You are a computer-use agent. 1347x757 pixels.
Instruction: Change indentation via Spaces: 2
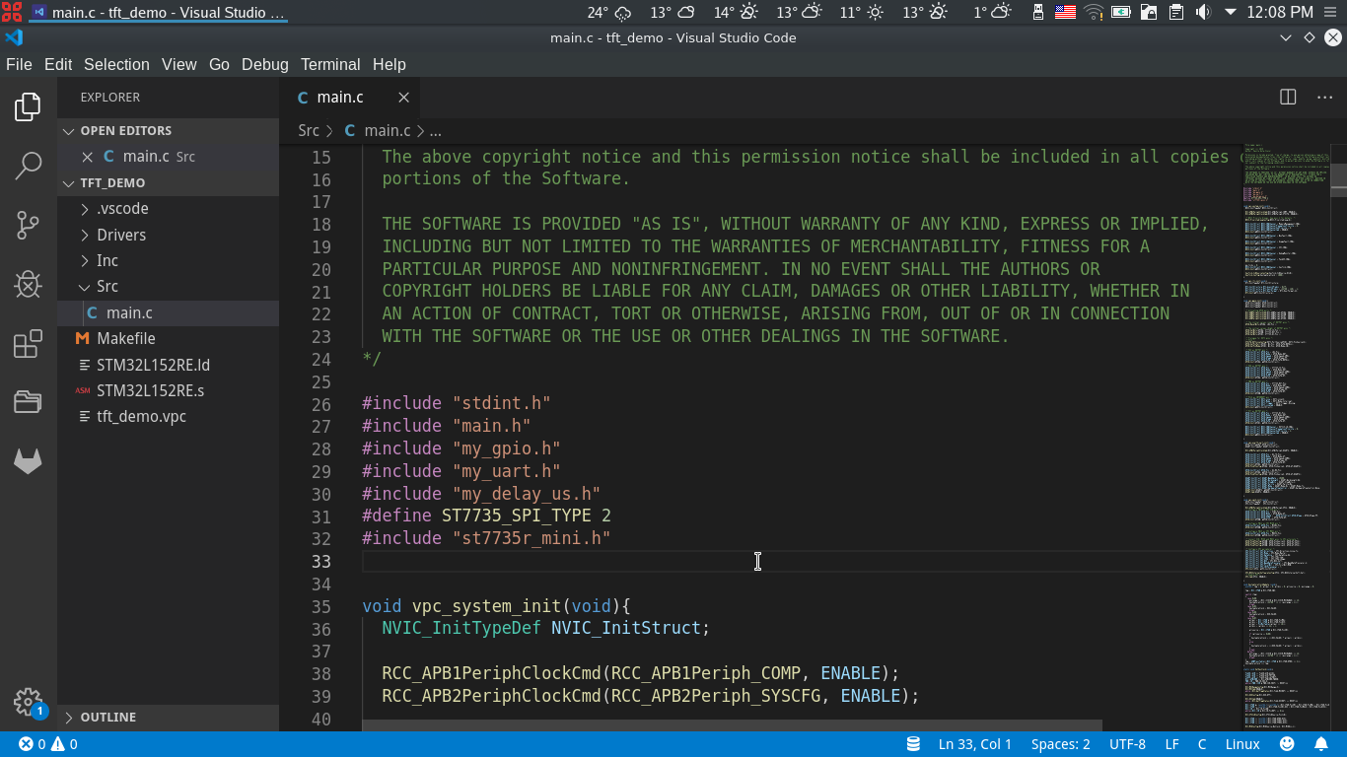point(1060,744)
